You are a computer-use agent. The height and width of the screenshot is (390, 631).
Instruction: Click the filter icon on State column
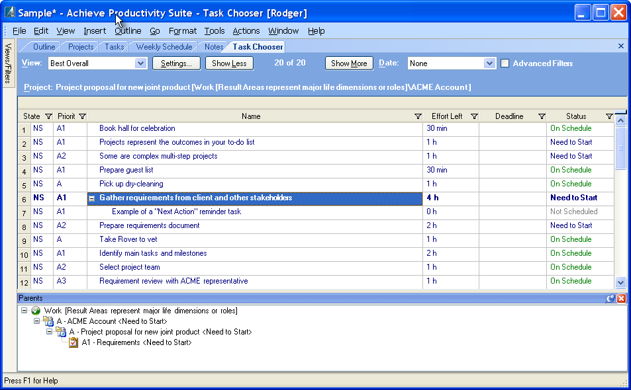[x=48, y=116]
